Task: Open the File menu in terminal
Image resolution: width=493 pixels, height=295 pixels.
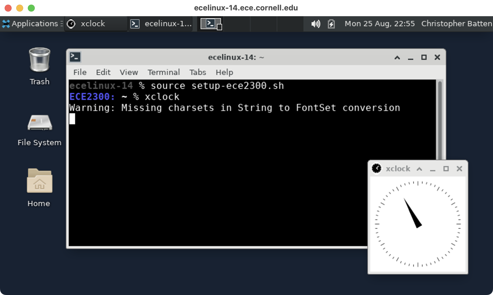Action: point(80,72)
